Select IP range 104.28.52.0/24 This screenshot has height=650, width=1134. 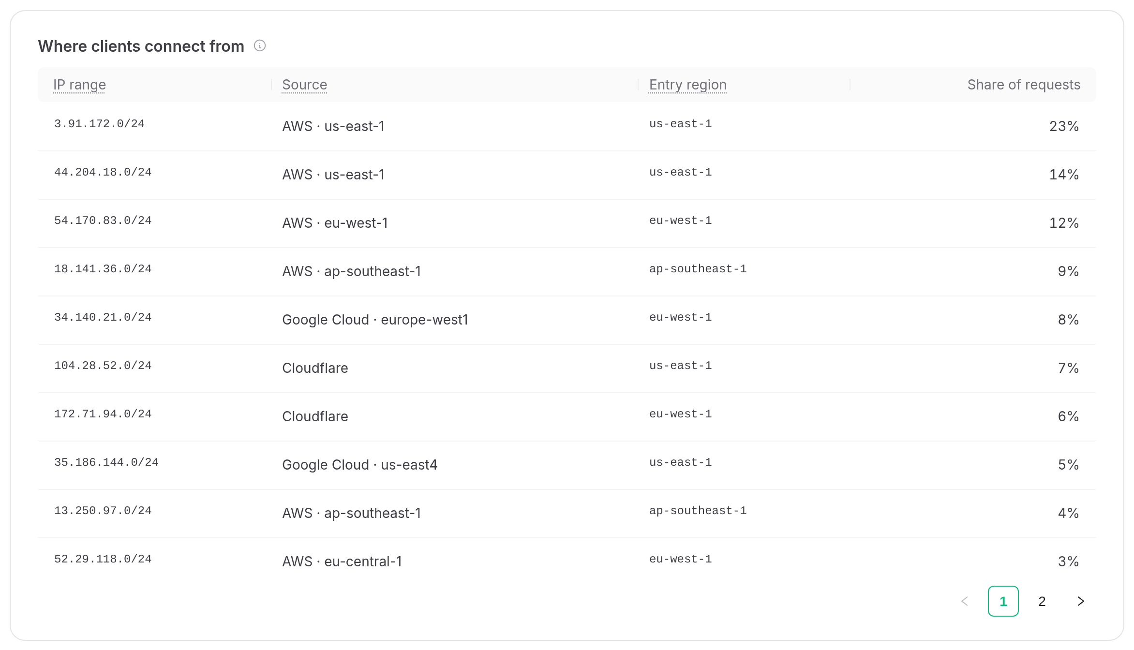(x=103, y=366)
